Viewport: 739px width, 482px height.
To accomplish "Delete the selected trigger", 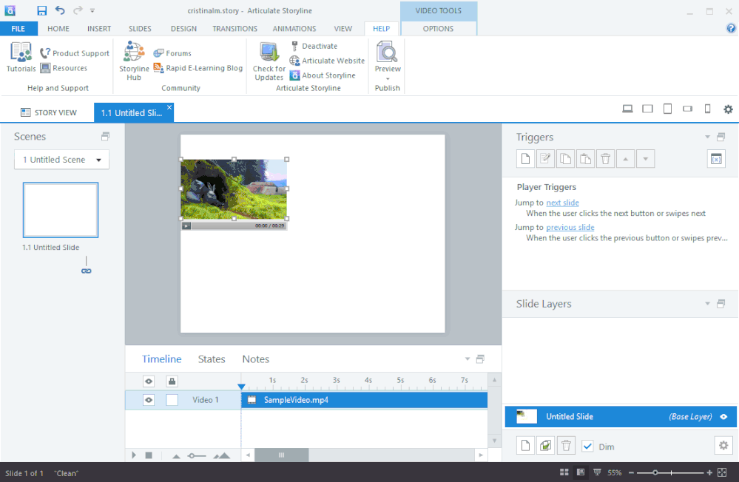I will pos(605,159).
